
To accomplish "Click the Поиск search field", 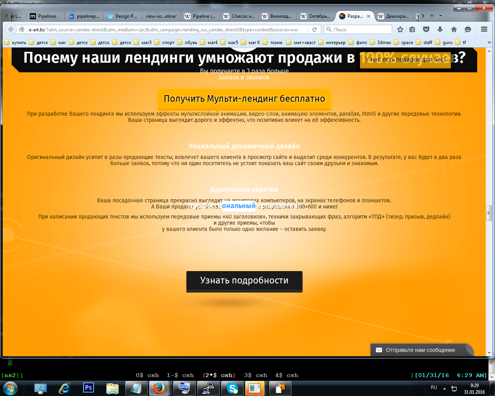I will (358, 29).
